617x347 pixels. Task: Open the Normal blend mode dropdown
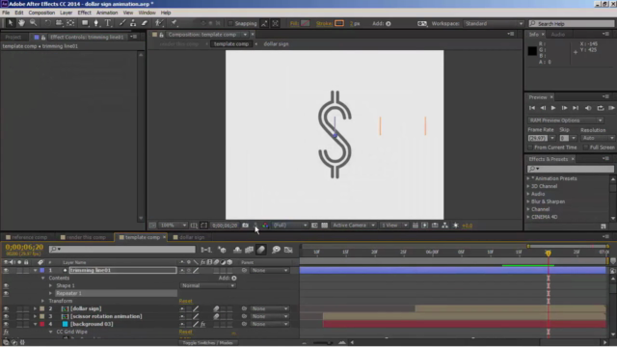(208, 285)
